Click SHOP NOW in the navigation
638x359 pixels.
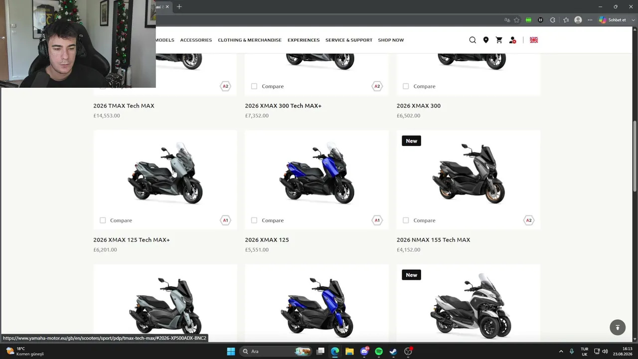(x=391, y=40)
